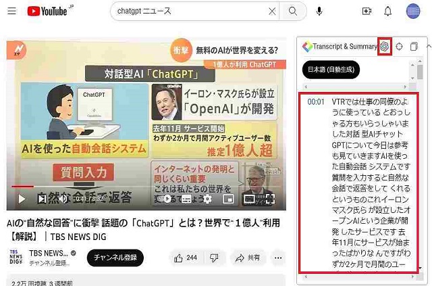The height and width of the screenshot is (286, 432).
Task: Jump to the 00:01 transcript timestamp
Action: (x=316, y=102)
